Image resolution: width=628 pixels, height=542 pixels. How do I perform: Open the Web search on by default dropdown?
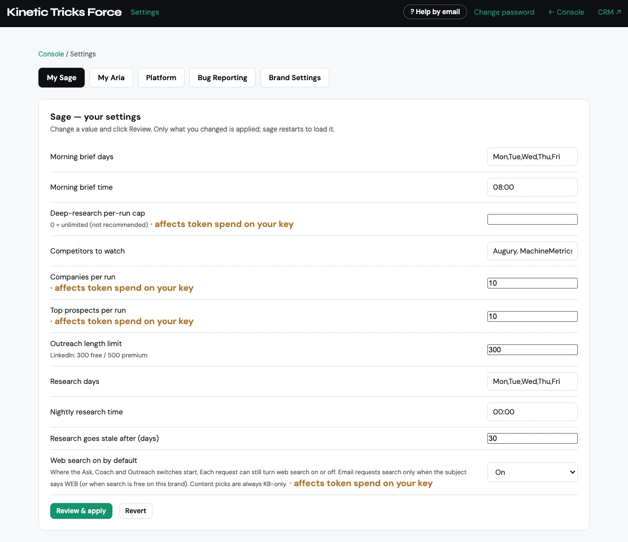click(533, 473)
